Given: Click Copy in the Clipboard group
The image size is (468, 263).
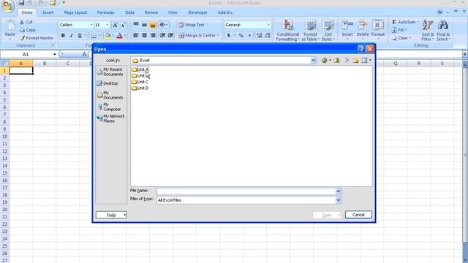Looking at the screenshot, I should tap(28, 30).
